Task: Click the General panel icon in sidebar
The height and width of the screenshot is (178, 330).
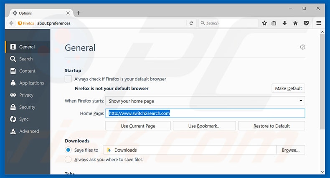Action: coord(13,47)
